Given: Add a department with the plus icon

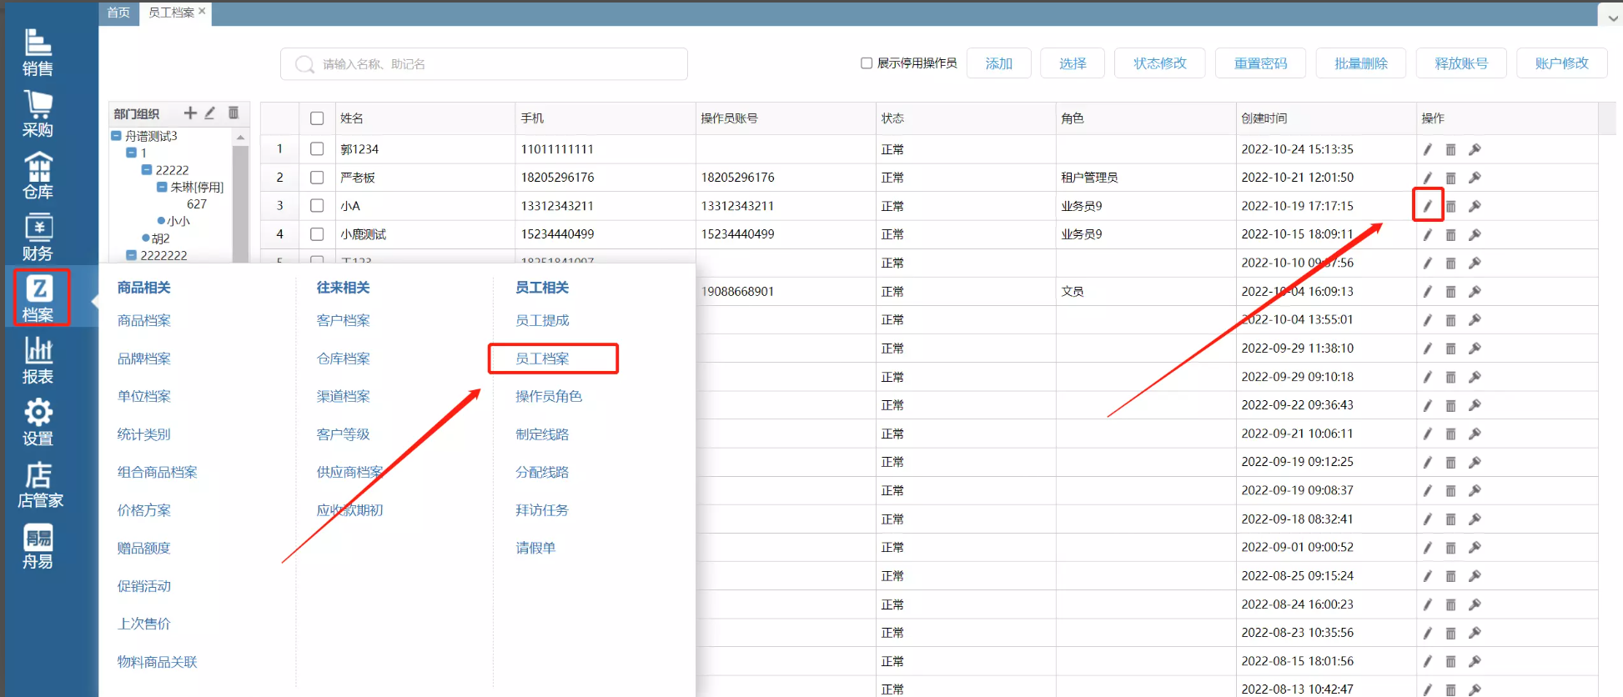Looking at the screenshot, I should [x=190, y=113].
